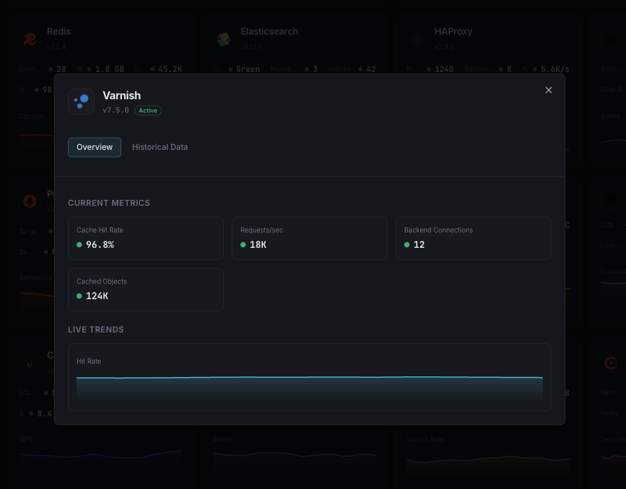Screen dimensions: 626x489
Task: Click the Varnish logo in the modal header
Action: point(81,101)
